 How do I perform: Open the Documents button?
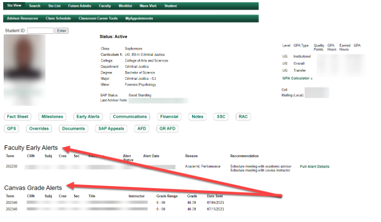(73, 128)
